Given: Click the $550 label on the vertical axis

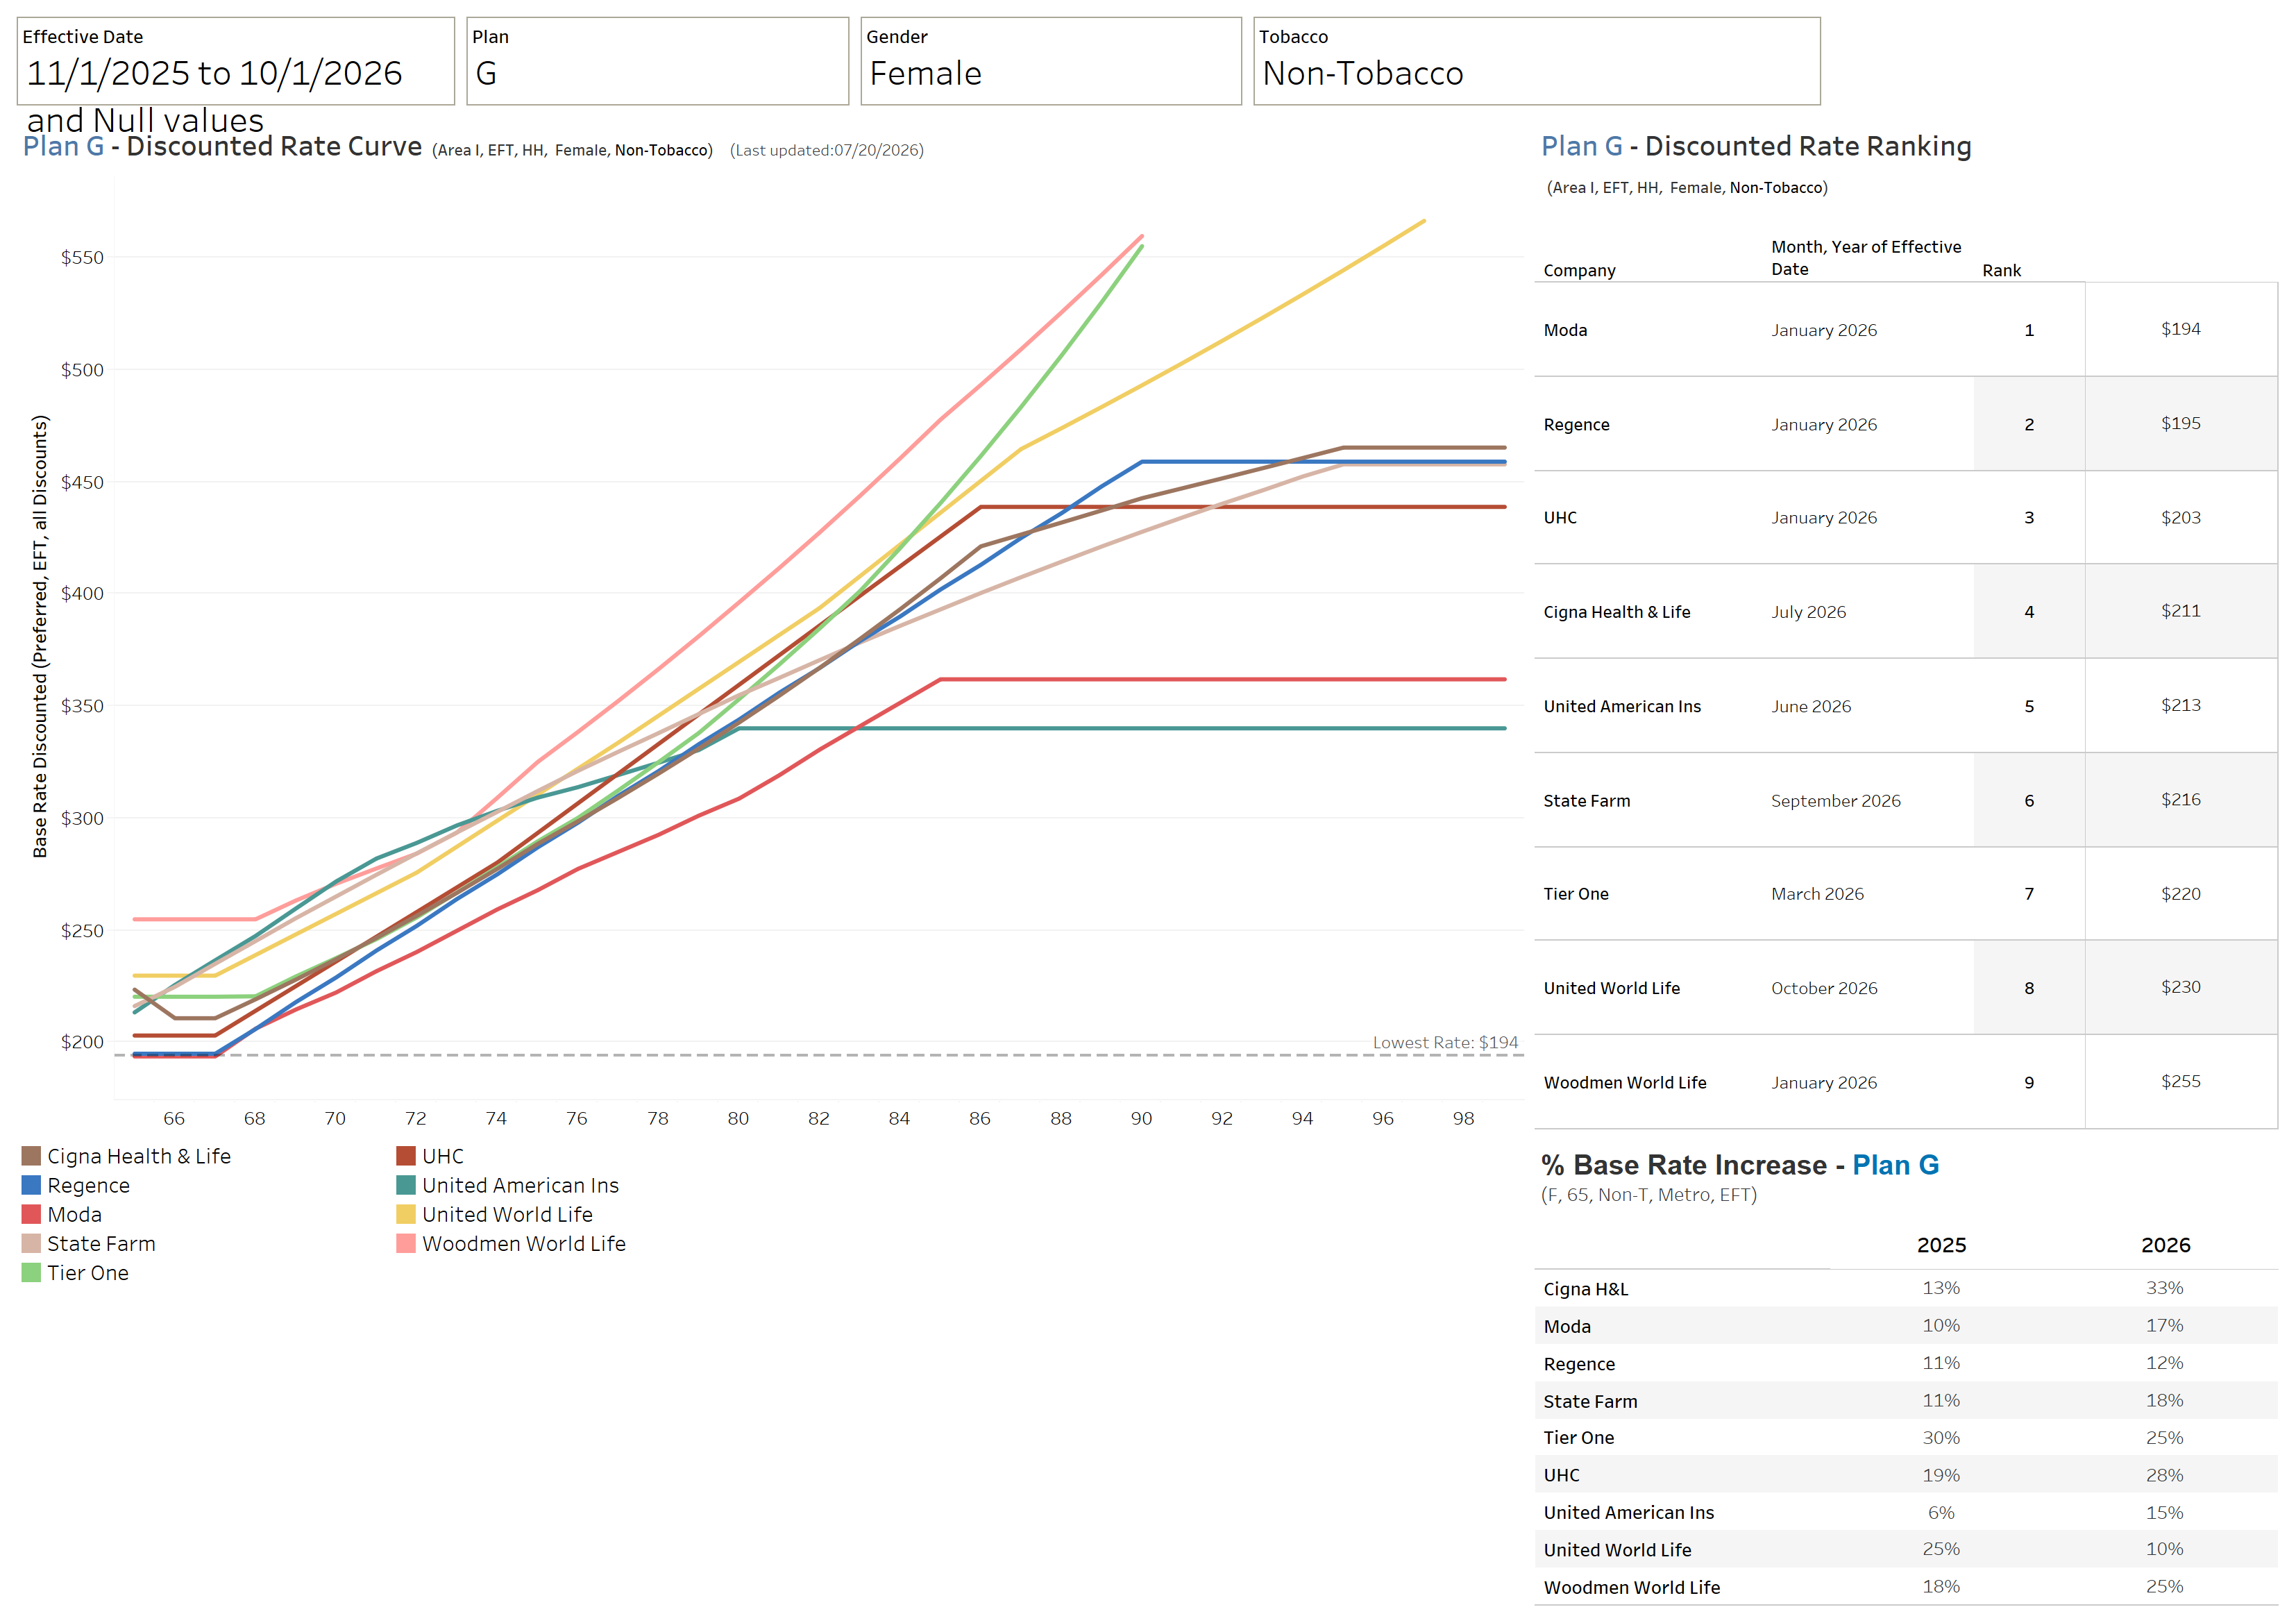Looking at the screenshot, I should pyautogui.click(x=82, y=257).
